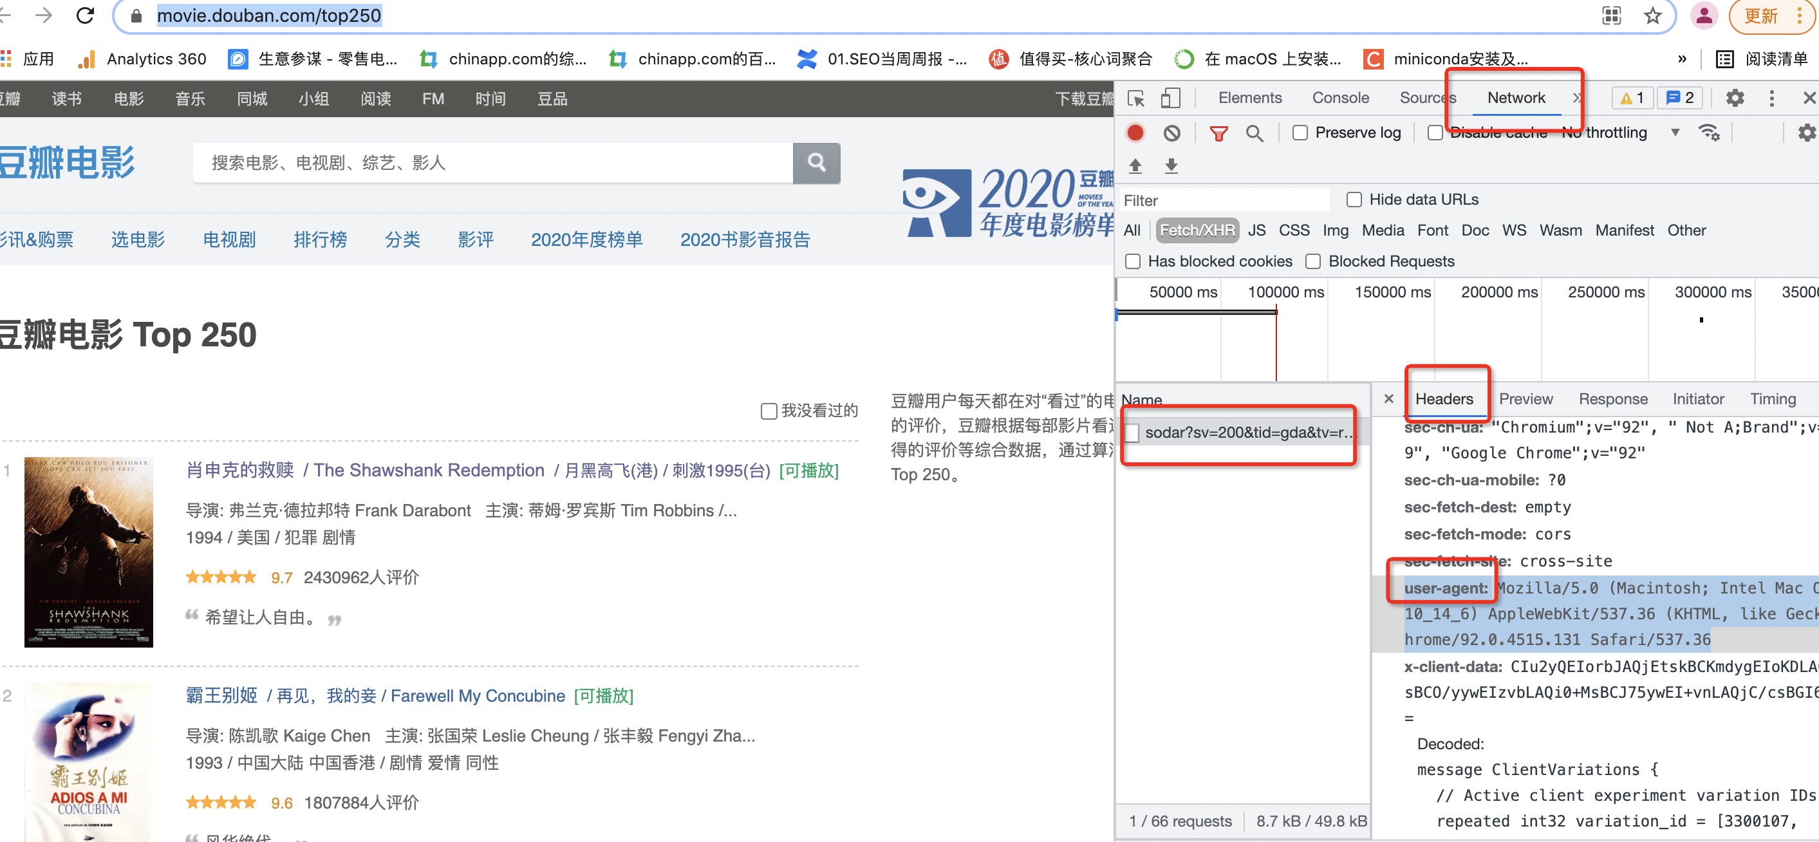Image resolution: width=1819 pixels, height=842 pixels.
Task: Open the 应用 apps shortcut
Action: (27, 59)
